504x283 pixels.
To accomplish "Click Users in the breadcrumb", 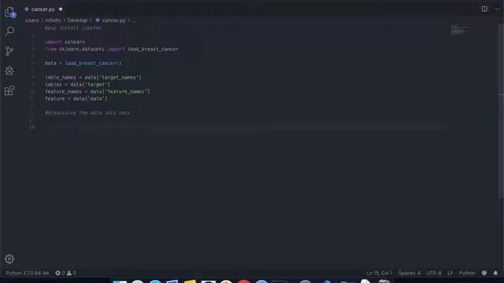I will coord(31,20).
